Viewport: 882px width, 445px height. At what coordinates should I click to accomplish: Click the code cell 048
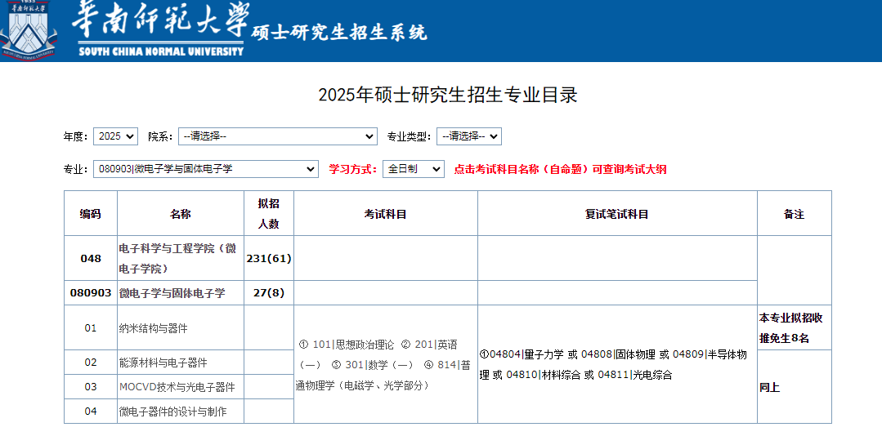pyautogui.click(x=91, y=259)
